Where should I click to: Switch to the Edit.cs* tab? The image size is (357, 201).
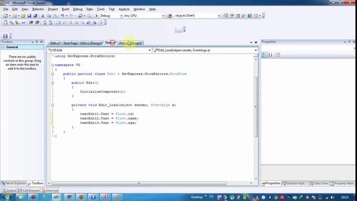coord(55,43)
